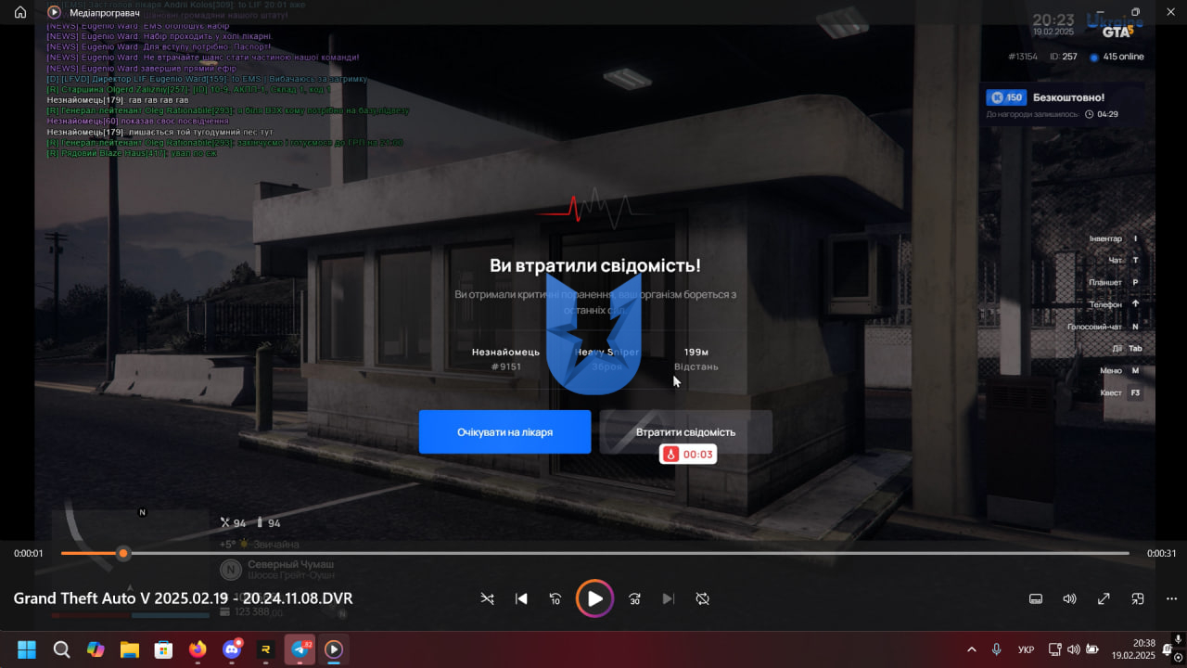Click the 199м Відстань distance info
1187x668 pixels.
(696, 359)
